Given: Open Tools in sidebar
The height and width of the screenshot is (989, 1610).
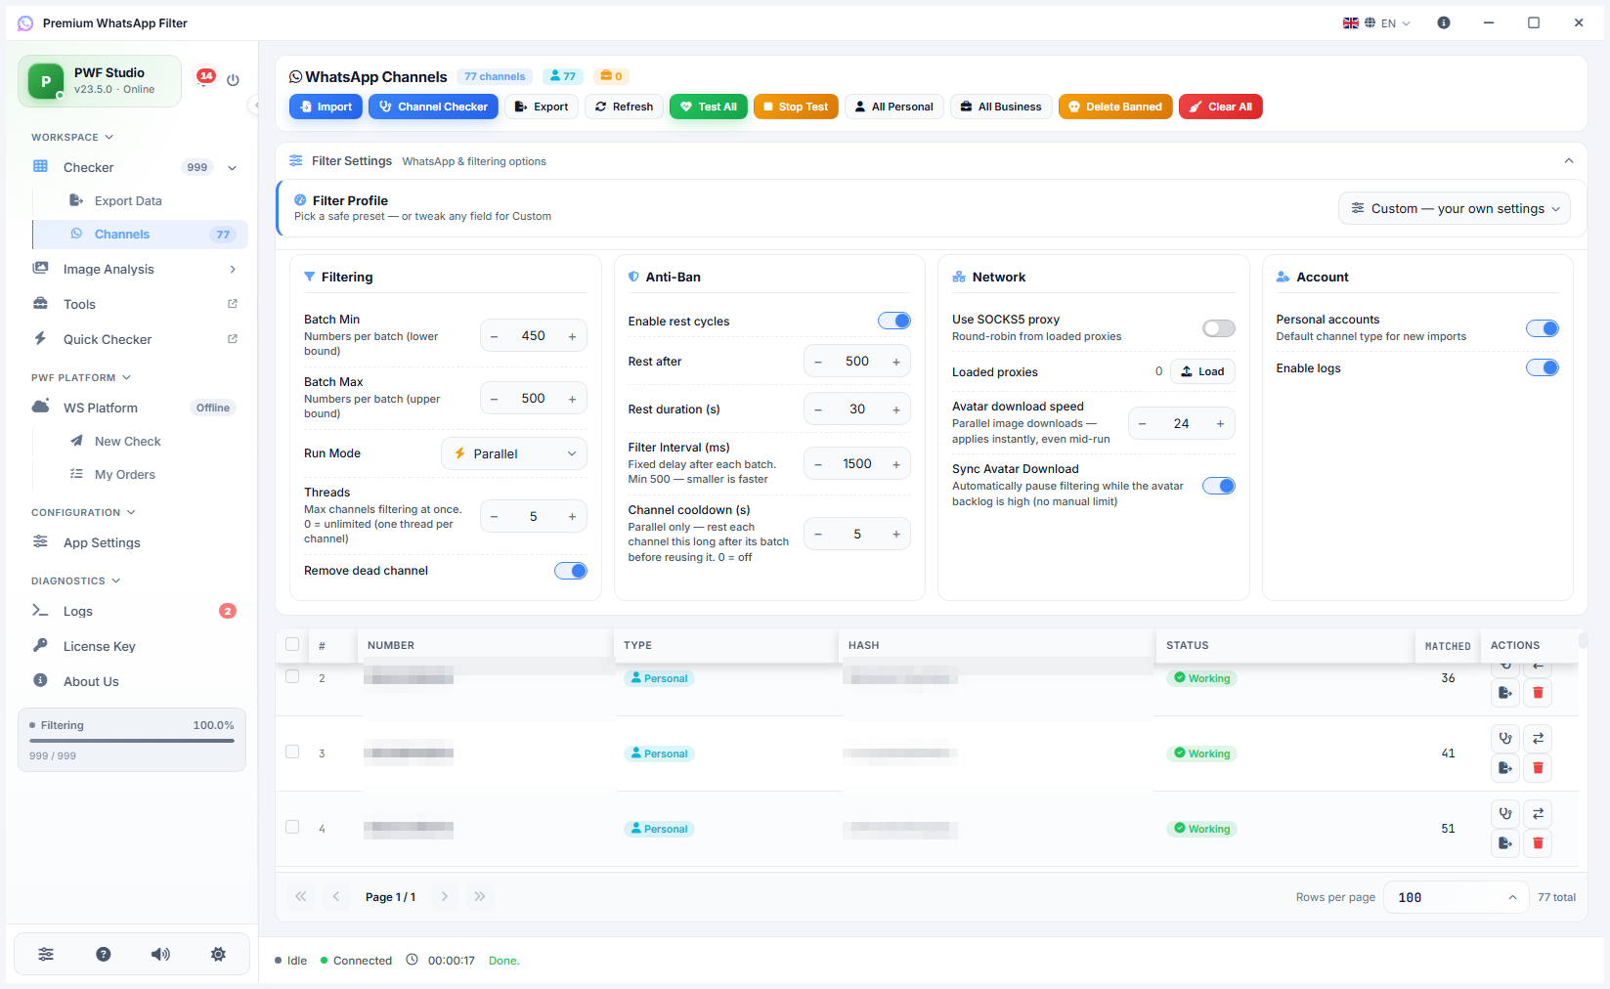Looking at the screenshot, I should click(x=135, y=304).
